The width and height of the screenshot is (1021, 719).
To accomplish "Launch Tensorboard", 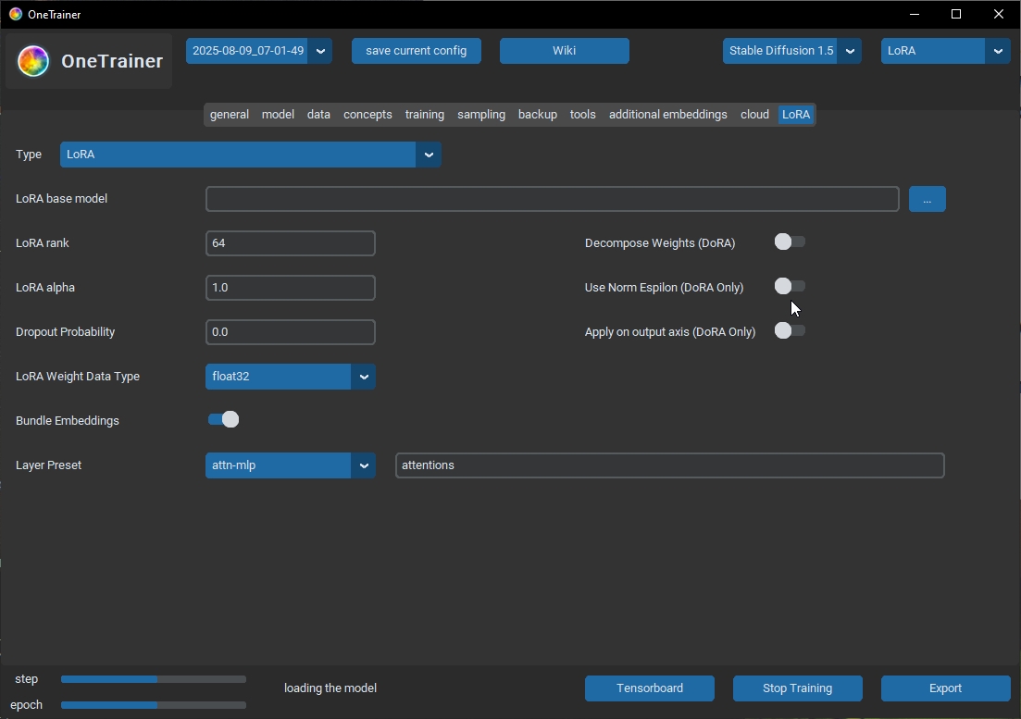I will pos(650,688).
